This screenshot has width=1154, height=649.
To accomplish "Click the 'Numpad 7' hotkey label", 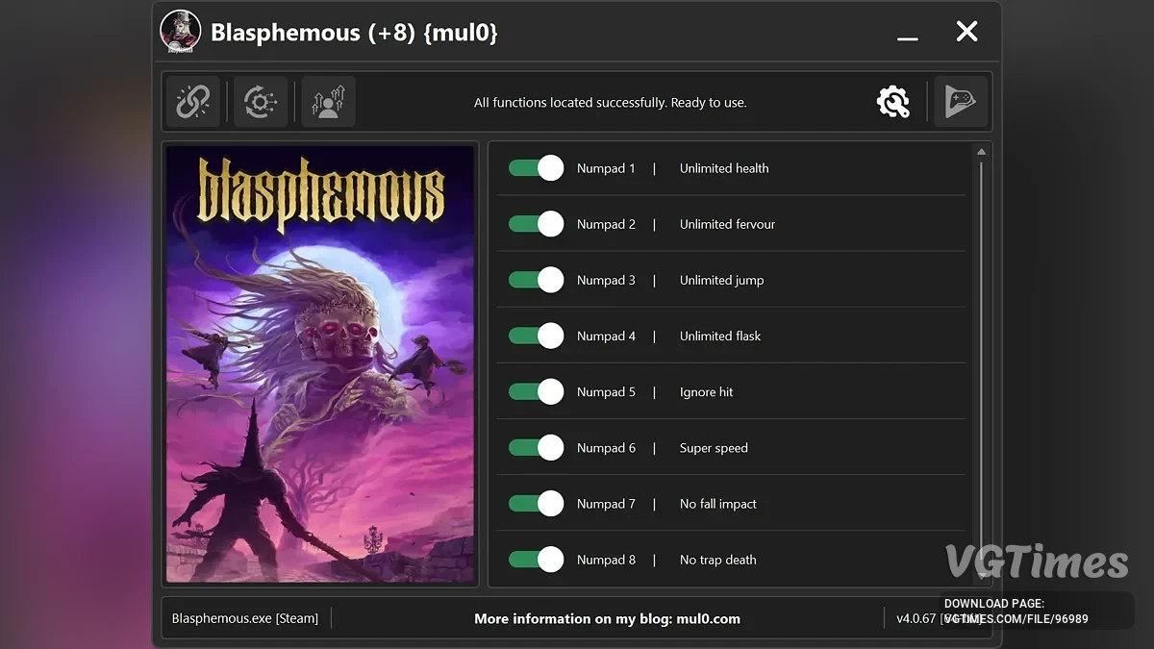I will tap(606, 503).
